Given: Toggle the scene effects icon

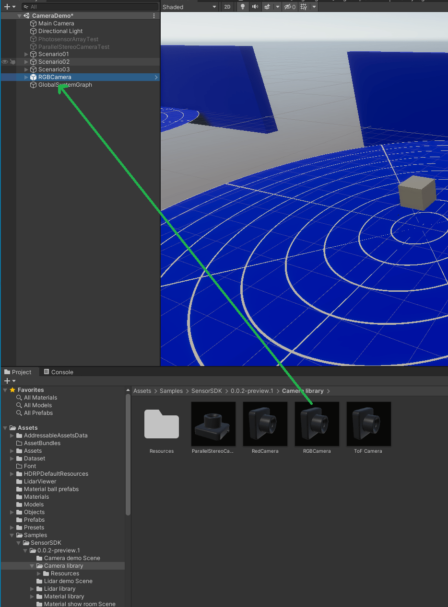Looking at the screenshot, I should pyautogui.click(x=268, y=6).
